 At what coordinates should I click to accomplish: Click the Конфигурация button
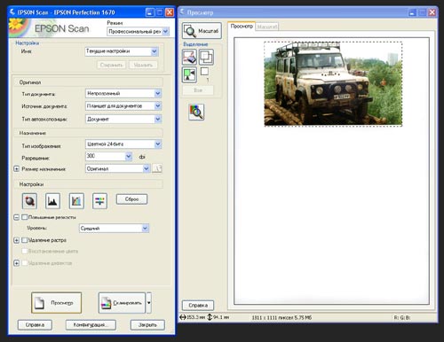click(91, 325)
